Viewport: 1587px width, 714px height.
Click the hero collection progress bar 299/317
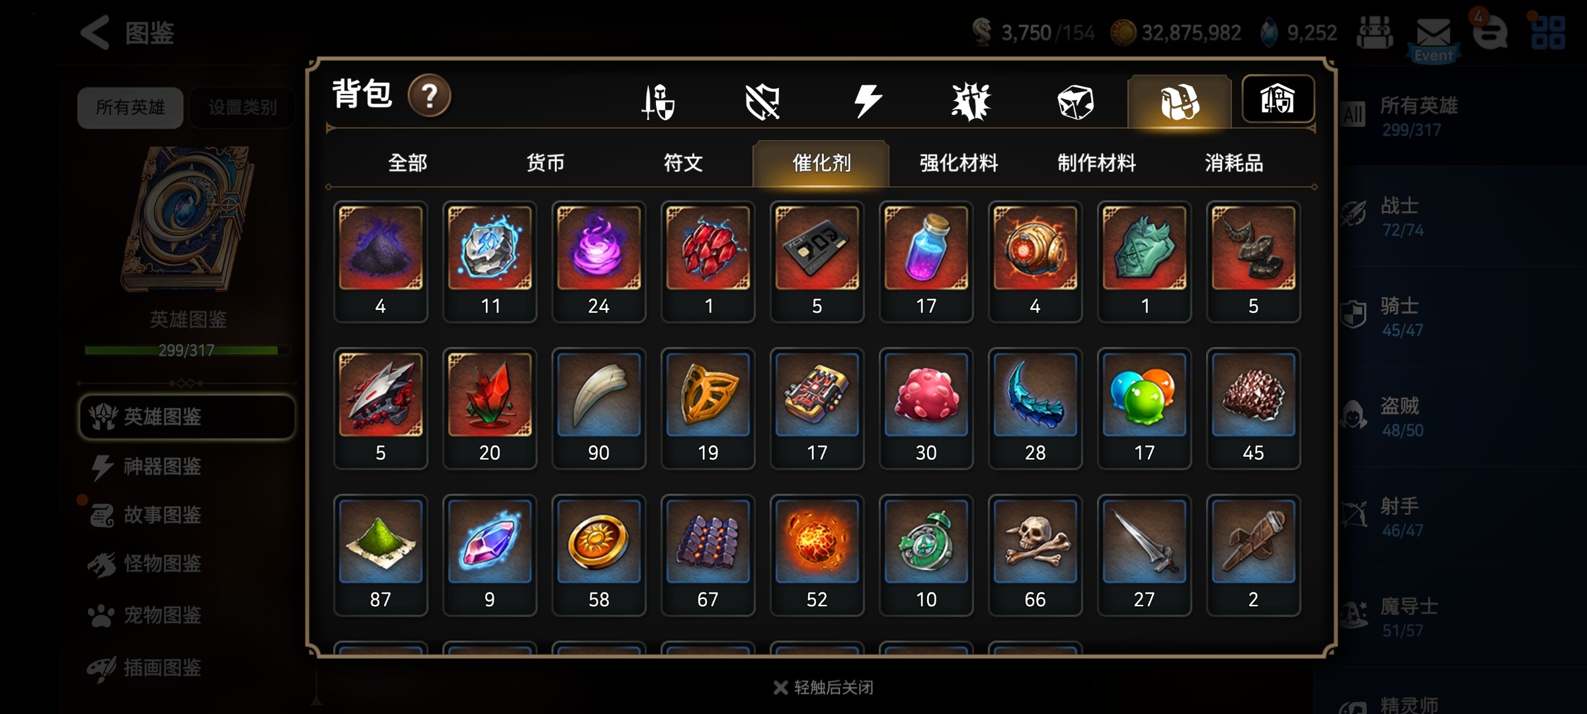[x=186, y=350]
